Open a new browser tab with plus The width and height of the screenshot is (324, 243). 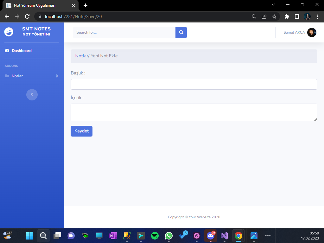tap(85, 5)
